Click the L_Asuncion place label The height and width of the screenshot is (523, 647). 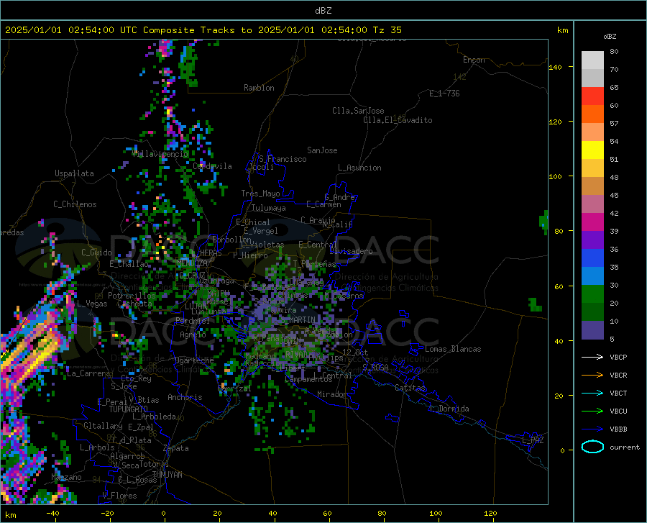pos(359,168)
